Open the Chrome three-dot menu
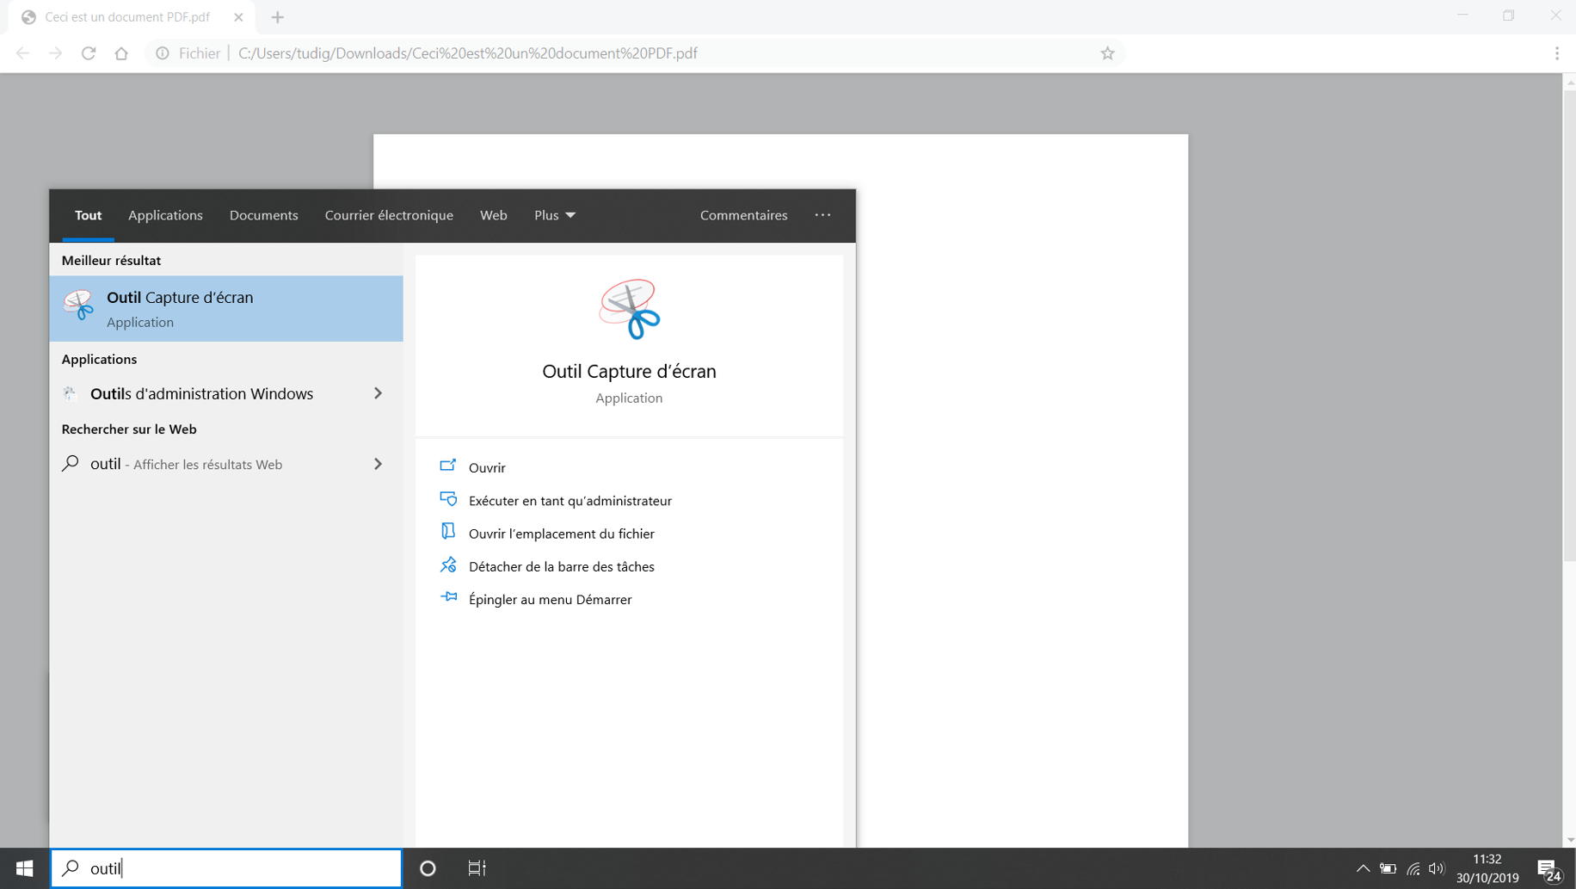 (x=1557, y=53)
